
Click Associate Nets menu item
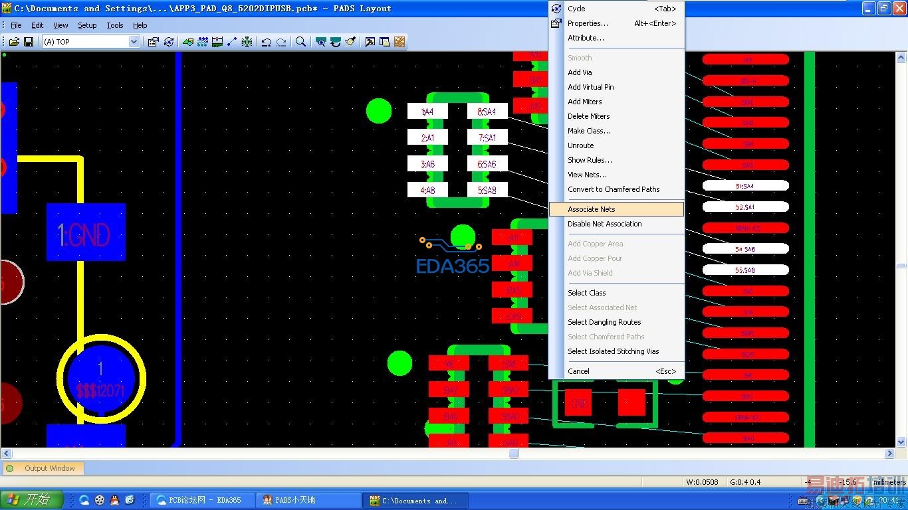tap(616, 209)
